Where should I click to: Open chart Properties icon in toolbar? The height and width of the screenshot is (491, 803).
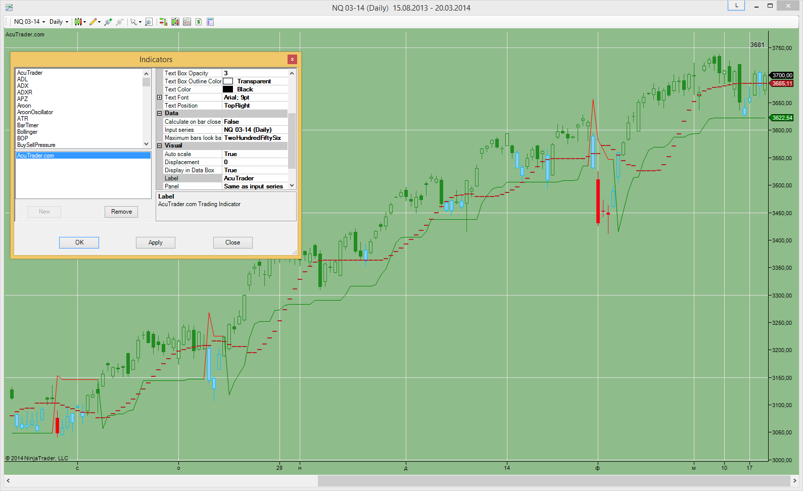click(210, 22)
